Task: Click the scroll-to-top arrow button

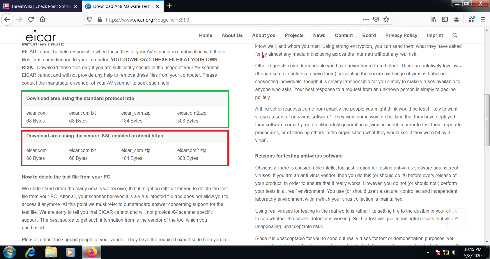Action: click(x=457, y=218)
